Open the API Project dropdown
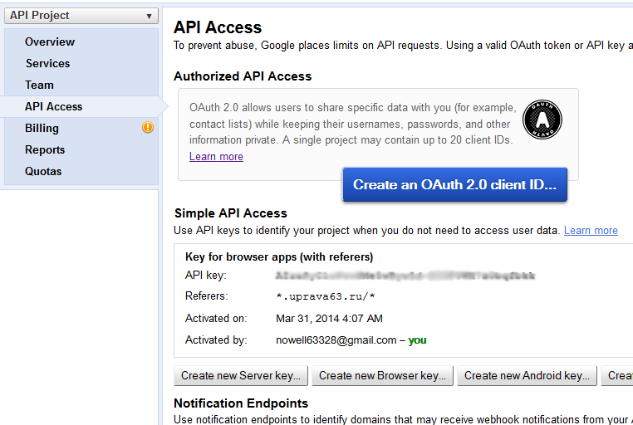This screenshot has width=633, height=425. (80, 16)
